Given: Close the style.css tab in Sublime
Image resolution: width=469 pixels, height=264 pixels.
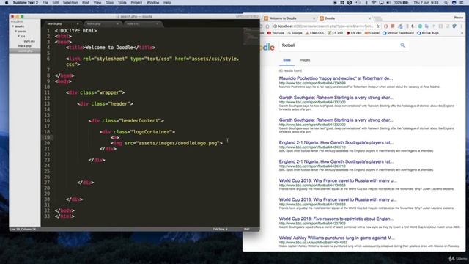Looking at the screenshot, I should click(x=158, y=23).
